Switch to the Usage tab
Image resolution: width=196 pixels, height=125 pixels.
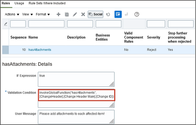pos(19,3)
